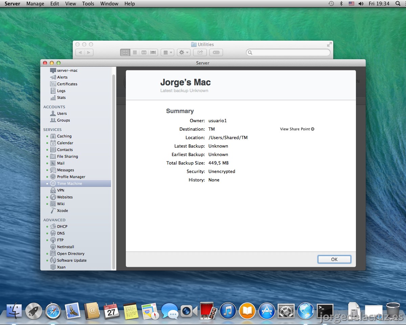
Task: Open the Open Directory service
Action: click(67, 254)
